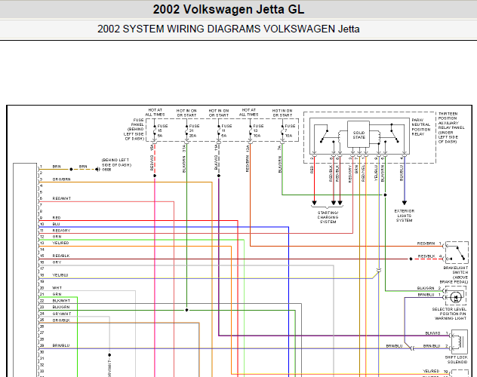Click the BRAKELIGHT SWITCH label
This screenshot has width=477, height=377.
[454, 275]
